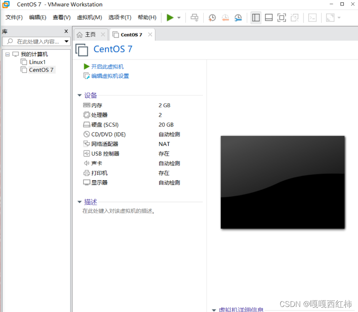Viewport: 358px width, 312px height.
Task: Select 我的计算机 in the library tree
Action: click(34, 54)
